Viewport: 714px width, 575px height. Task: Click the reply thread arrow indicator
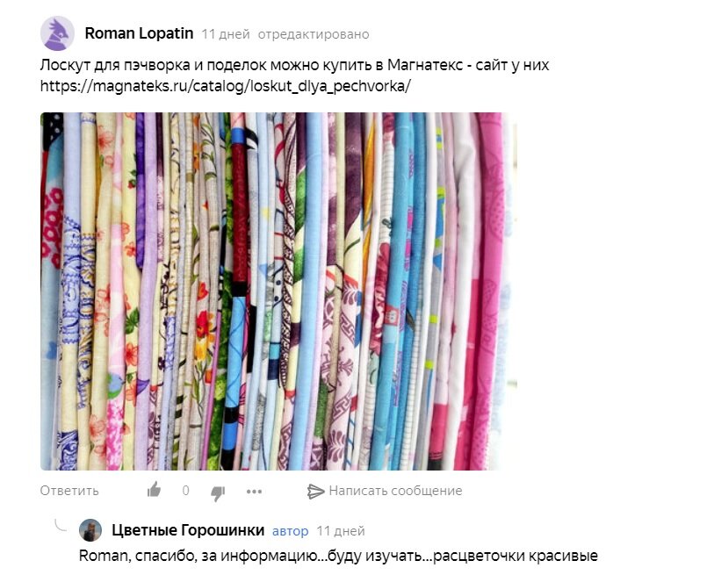(61, 525)
